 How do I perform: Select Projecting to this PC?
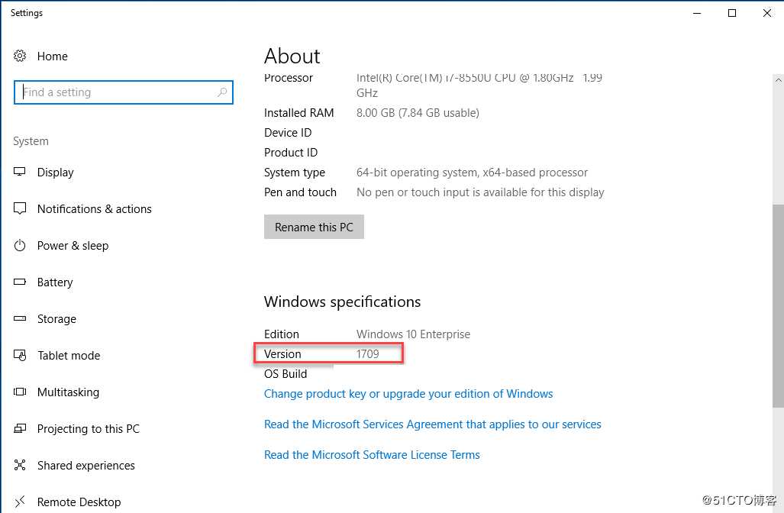89,428
